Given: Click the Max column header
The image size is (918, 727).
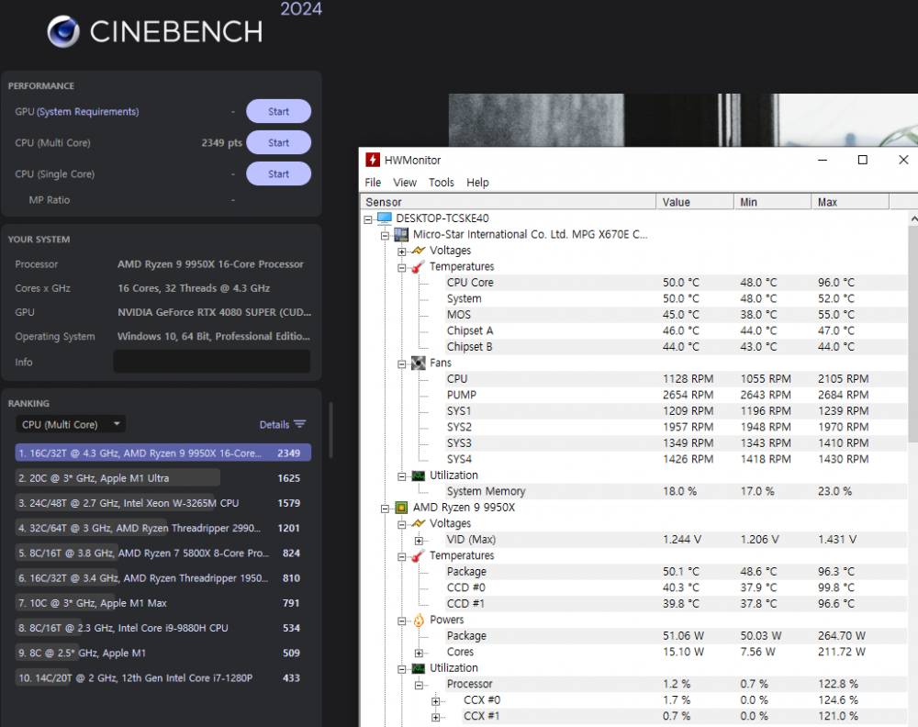Looking at the screenshot, I should (850, 202).
